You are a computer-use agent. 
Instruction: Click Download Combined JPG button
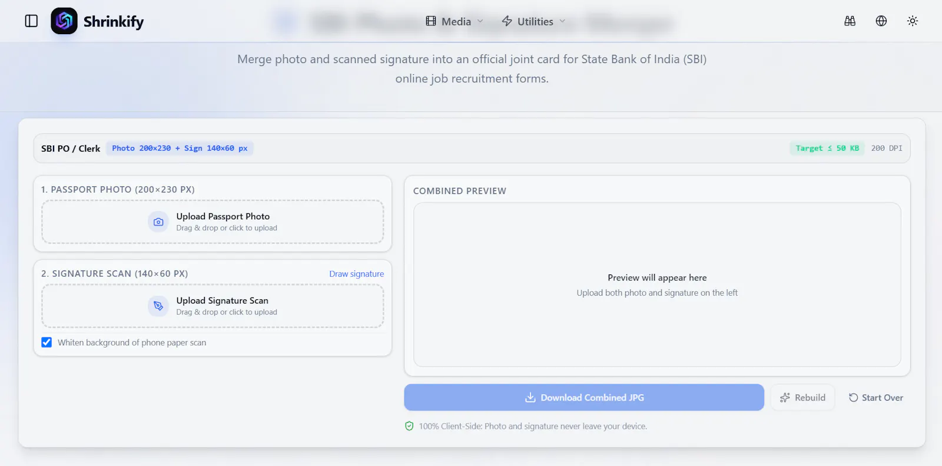[x=584, y=398]
